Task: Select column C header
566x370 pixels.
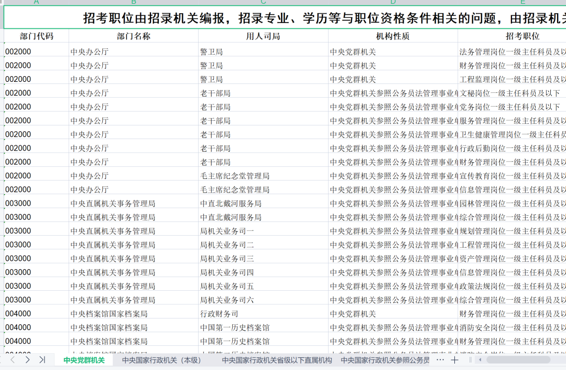Action: (x=263, y=3)
